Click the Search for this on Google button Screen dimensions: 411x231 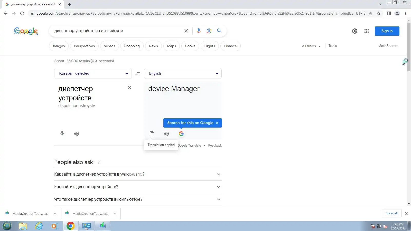tap(190, 123)
